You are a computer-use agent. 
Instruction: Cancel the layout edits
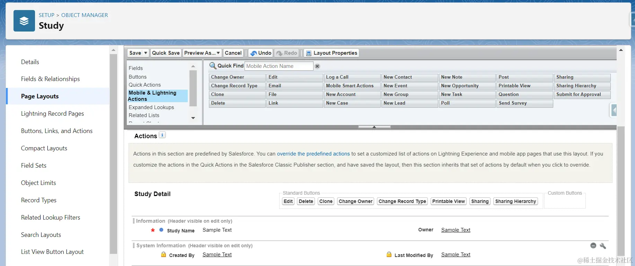tap(233, 53)
